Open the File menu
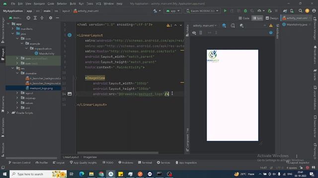 pyautogui.click(x=13, y=3)
